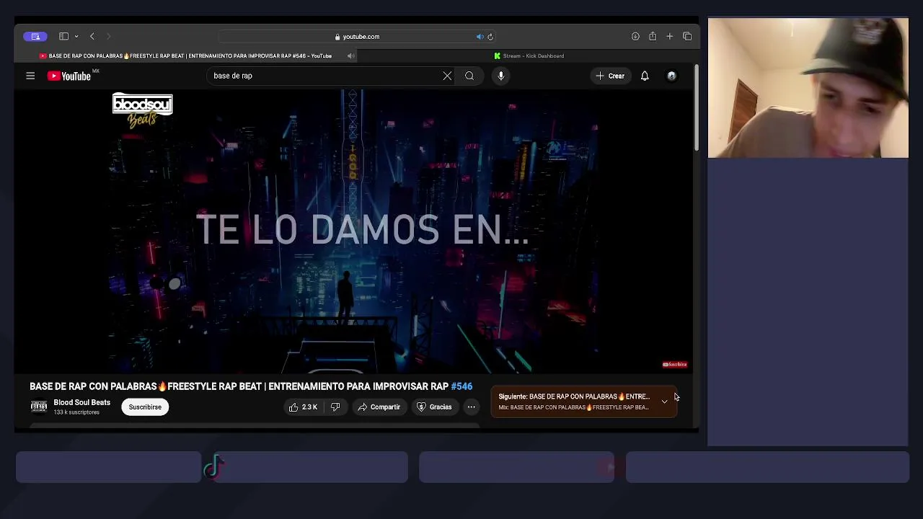The image size is (923, 519).
Task: Switch to the Stream - Kick Dashboard tab
Action: pyautogui.click(x=529, y=56)
